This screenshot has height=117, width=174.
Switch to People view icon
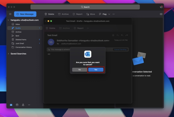tap(23, 105)
